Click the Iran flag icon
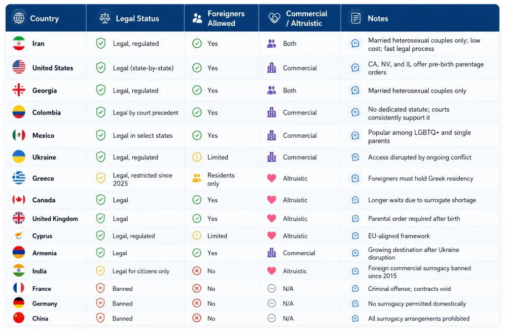505x336 pixels. click(19, 43)
